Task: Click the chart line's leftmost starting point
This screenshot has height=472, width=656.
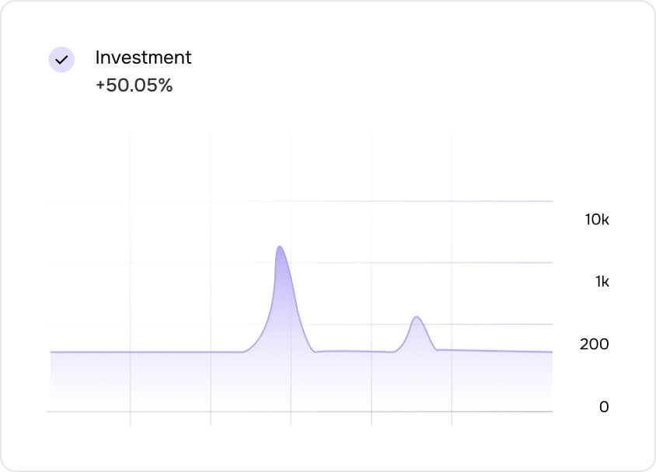Action: coord(51,352)
